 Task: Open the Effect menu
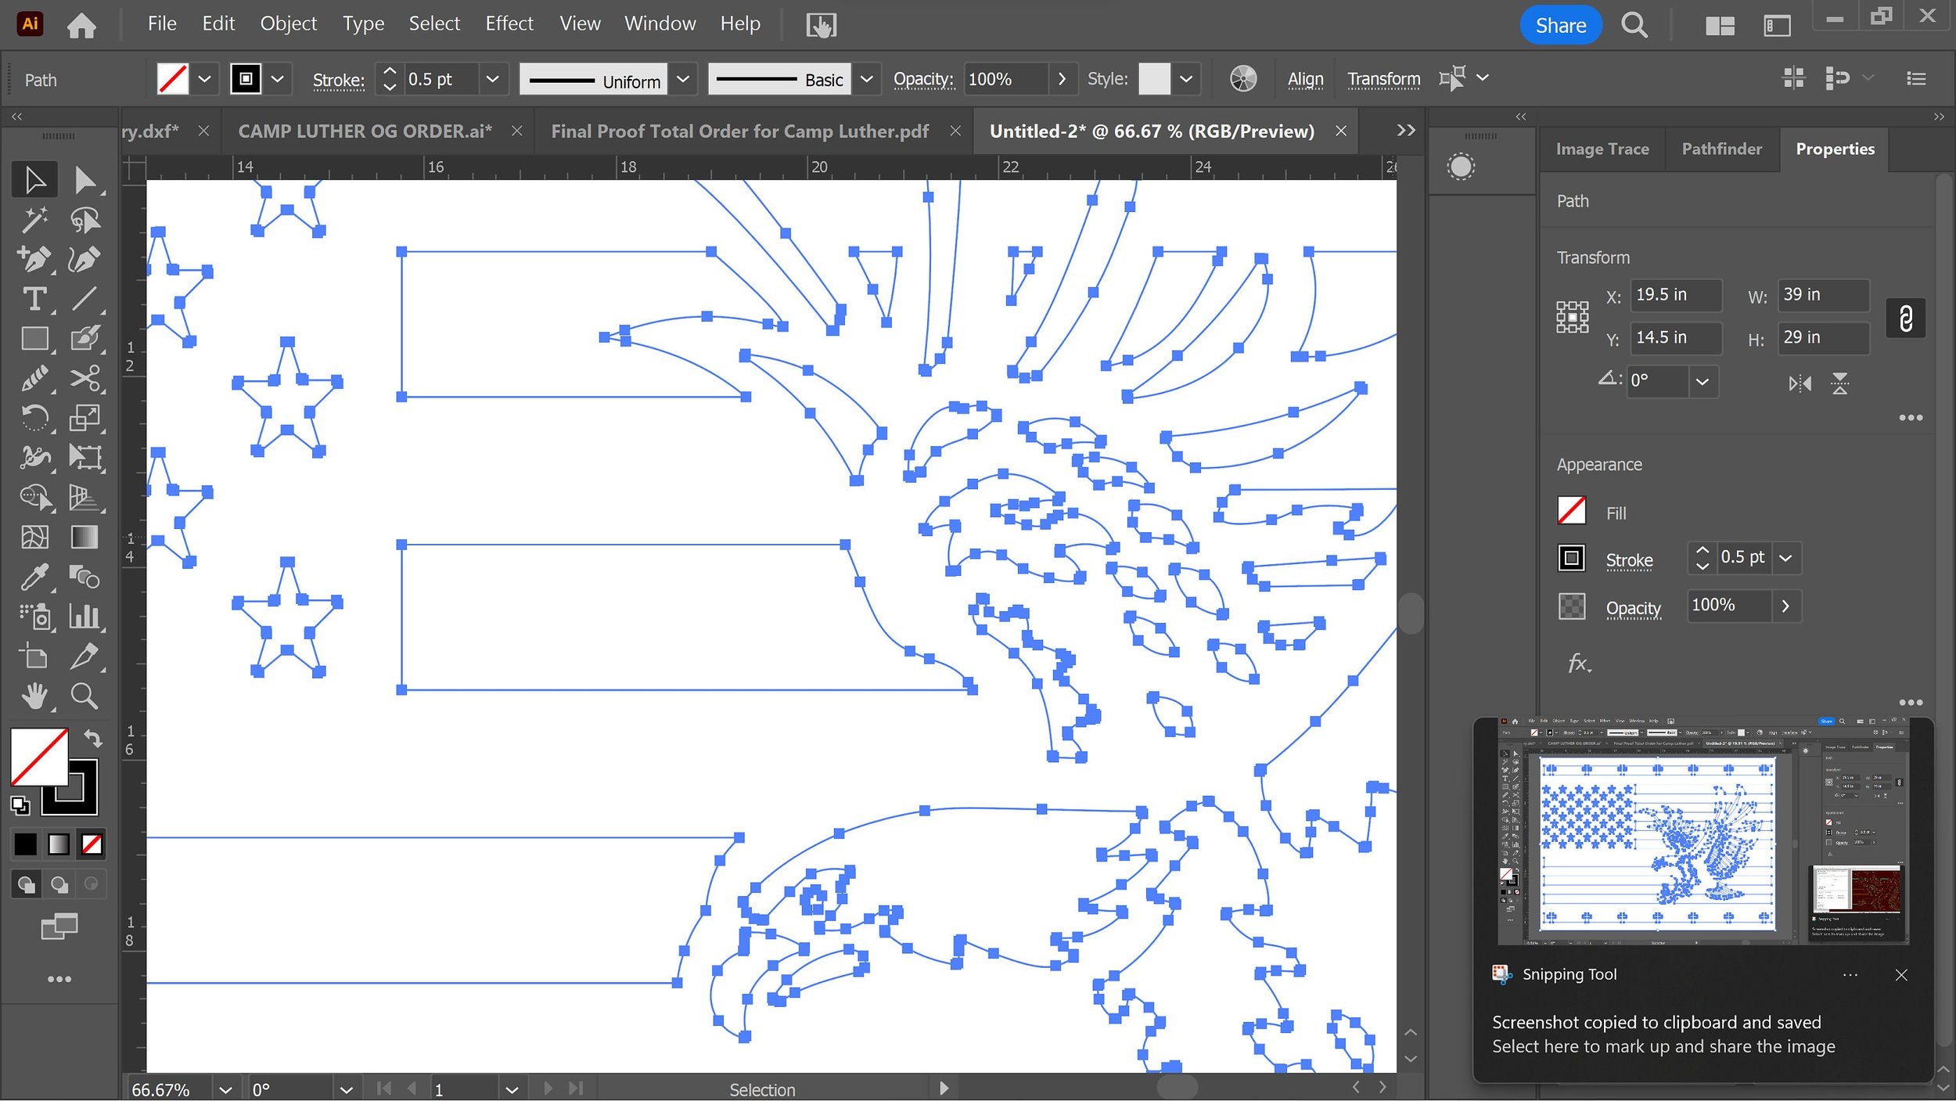[509, 23]
